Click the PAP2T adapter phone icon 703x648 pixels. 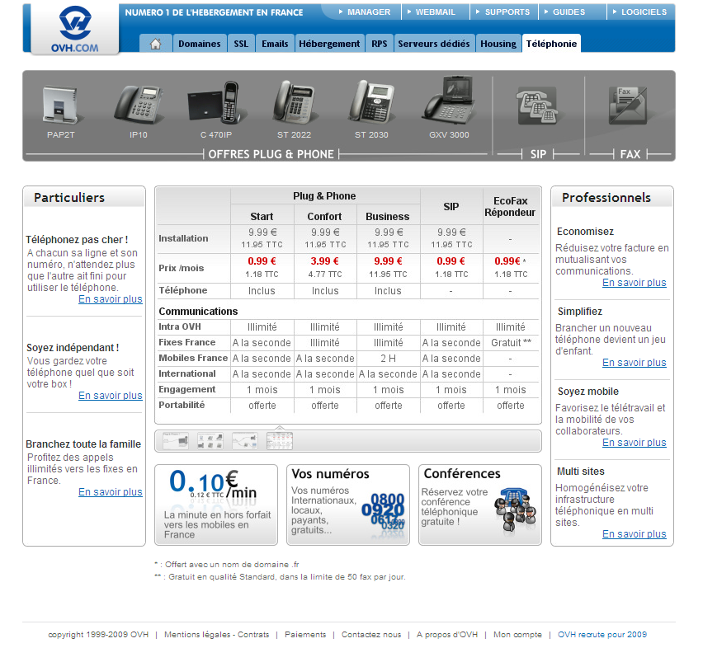(61, 107)
